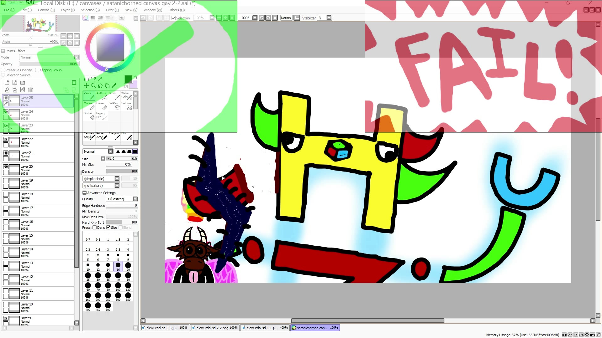Select the magic wand selection tool

(100, 79)
